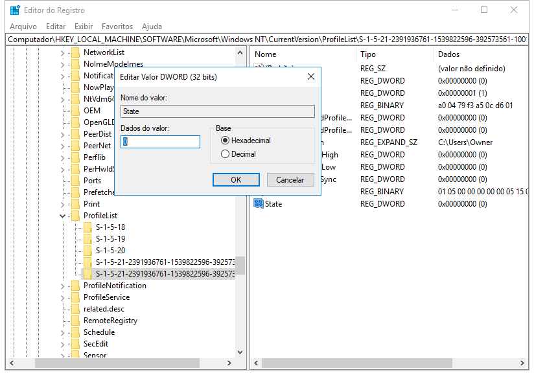Click the RemoteRegistry folder icon

(75, 321)
